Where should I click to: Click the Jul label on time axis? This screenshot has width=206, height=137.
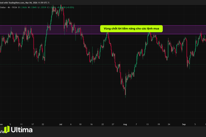60,124
